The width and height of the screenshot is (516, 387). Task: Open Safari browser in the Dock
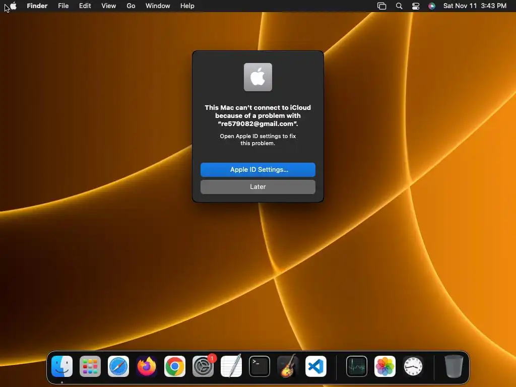(x=118, y=366)
